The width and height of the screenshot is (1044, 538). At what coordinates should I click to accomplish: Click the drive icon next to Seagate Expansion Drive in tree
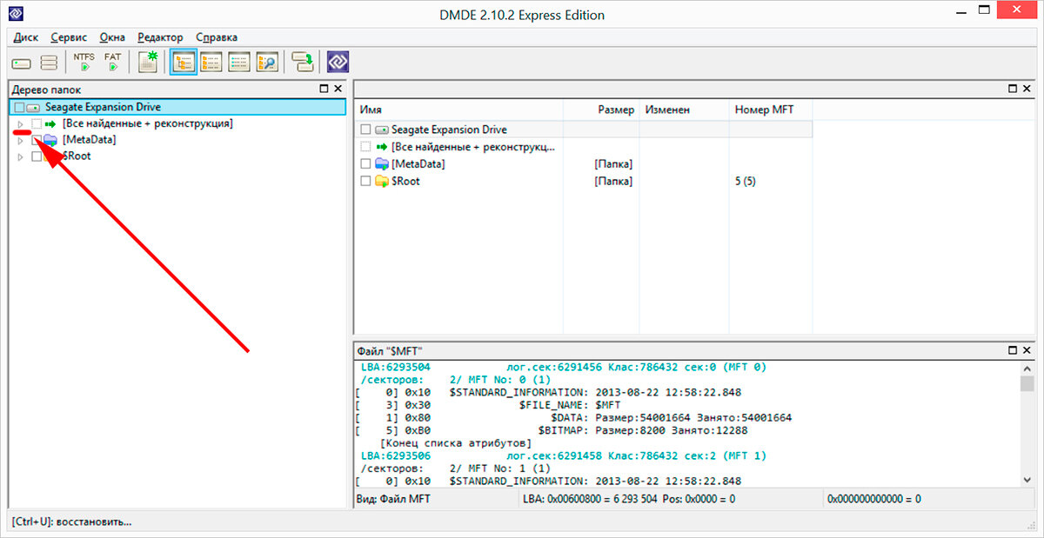[x=34, y=107]
